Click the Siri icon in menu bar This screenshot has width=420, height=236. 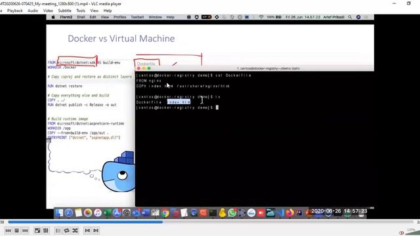[x=358, y=17]
